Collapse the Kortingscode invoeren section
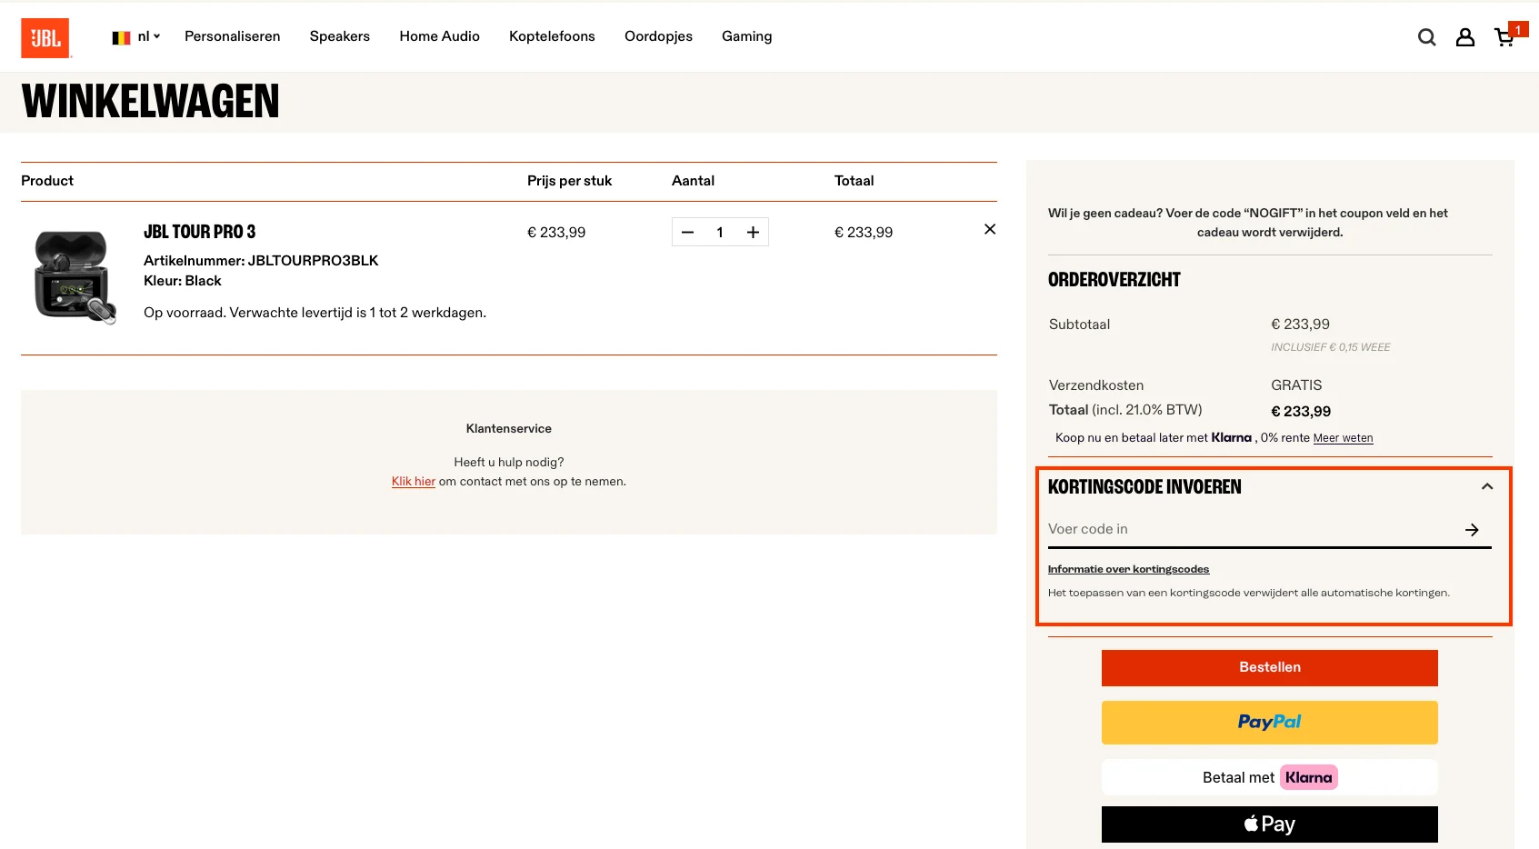The image size is (1539, 849). [1487, 487]
